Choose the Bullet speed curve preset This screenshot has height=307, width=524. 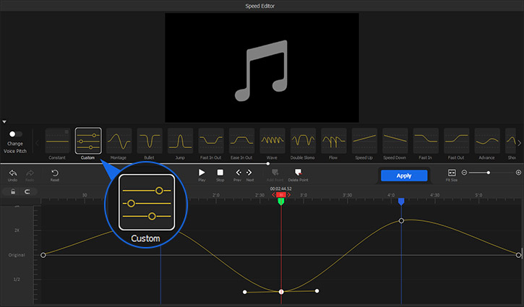coord(150,141)
